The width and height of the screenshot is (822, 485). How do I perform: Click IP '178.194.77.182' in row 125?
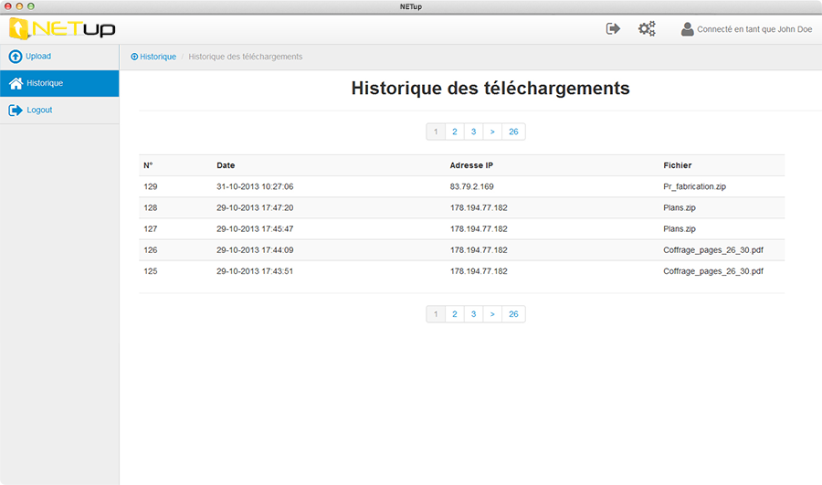click(x=479, y=271)
